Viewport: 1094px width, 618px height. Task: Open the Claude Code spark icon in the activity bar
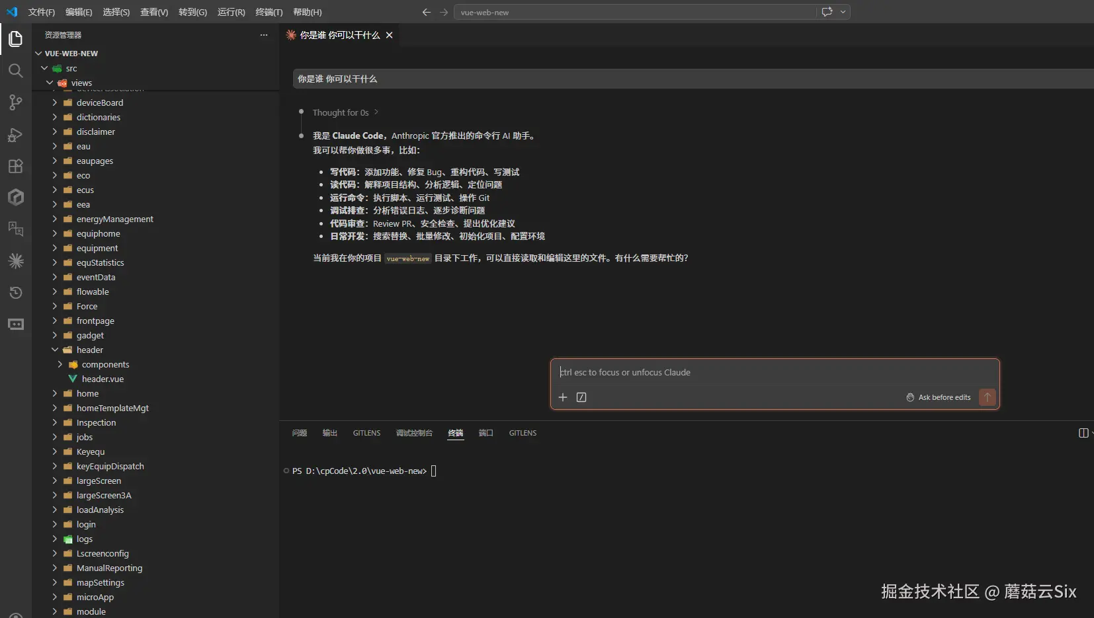click(16, 261)
